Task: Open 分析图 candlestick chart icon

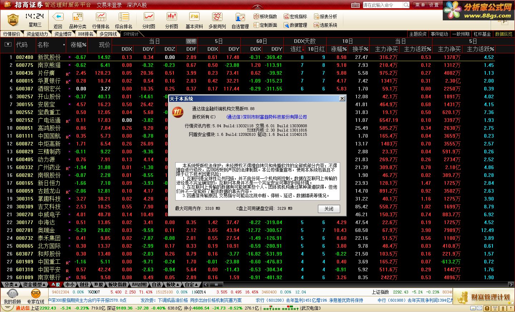Action: pos(172,17)
